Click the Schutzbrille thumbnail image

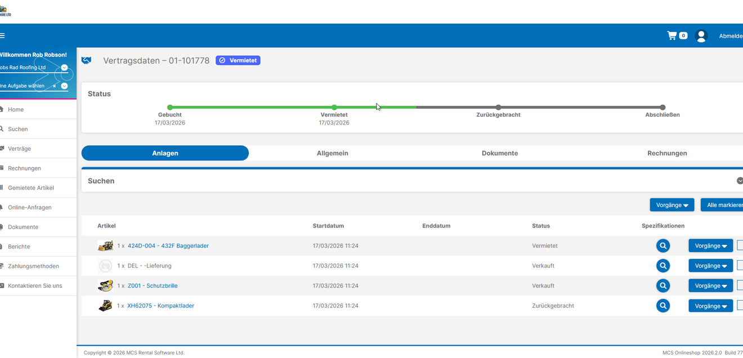click(105, 285)
